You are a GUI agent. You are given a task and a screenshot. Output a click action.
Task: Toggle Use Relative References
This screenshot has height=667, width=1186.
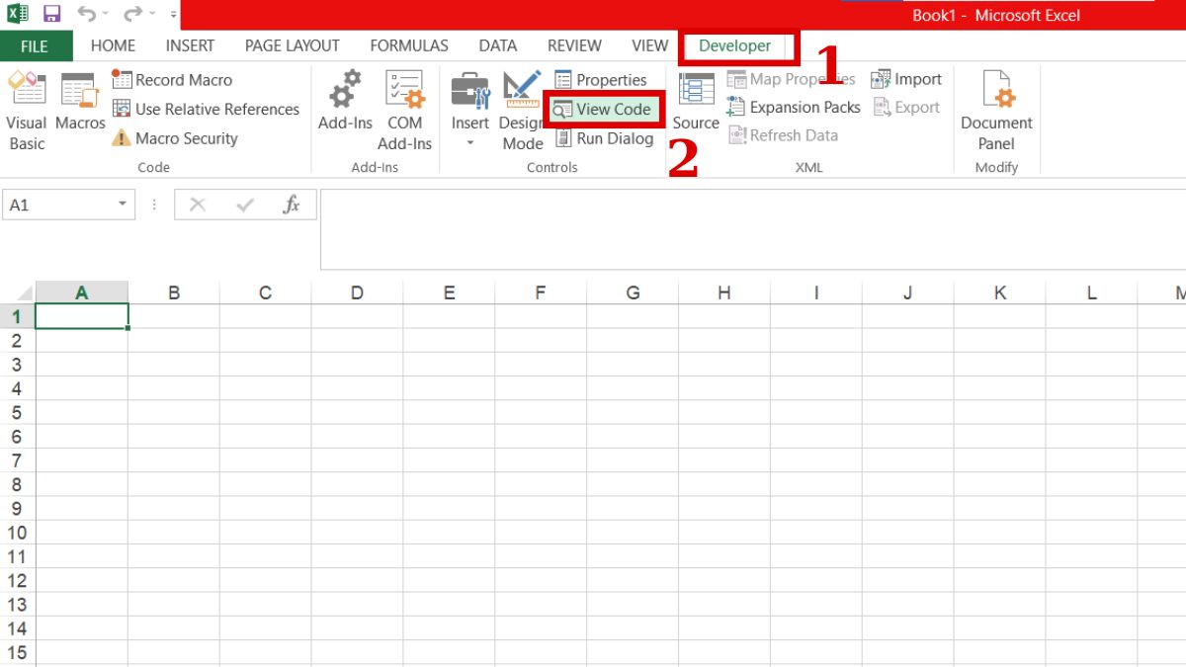(206, 109)
